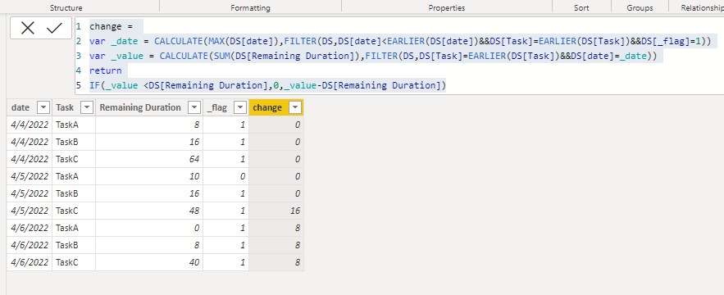The image size is (724, 295).
Task: Open the Groups ribbon group
Action: [640, 8]
